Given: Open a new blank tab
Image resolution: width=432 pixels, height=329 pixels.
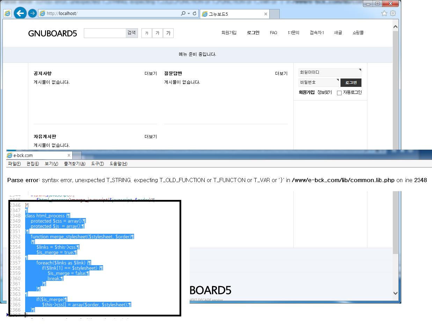Looking at the screenshot, I should [x=275, y=14].
